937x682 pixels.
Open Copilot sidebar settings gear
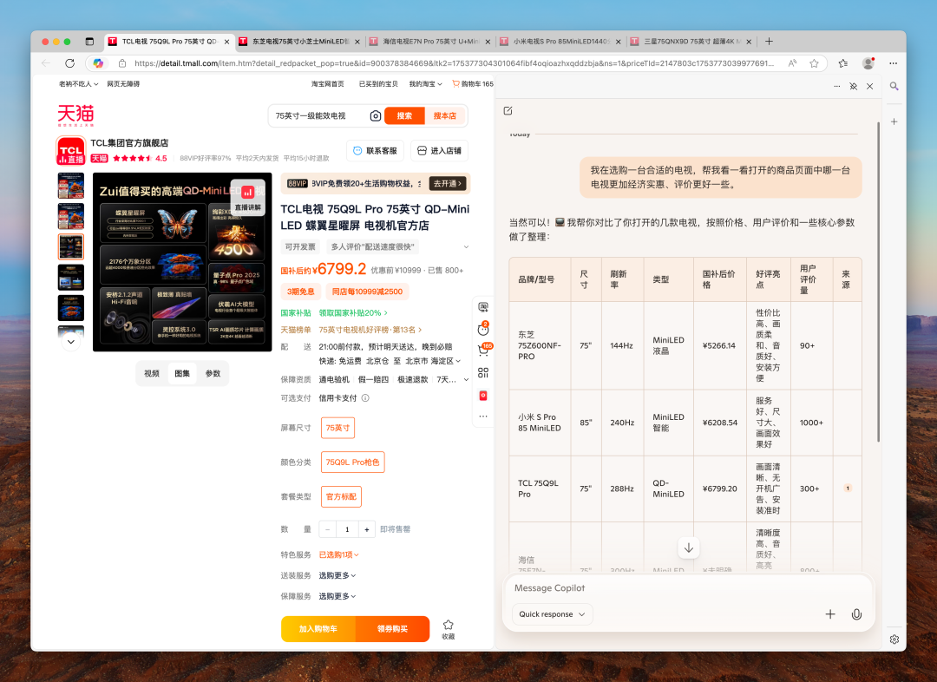click(894, 639)
